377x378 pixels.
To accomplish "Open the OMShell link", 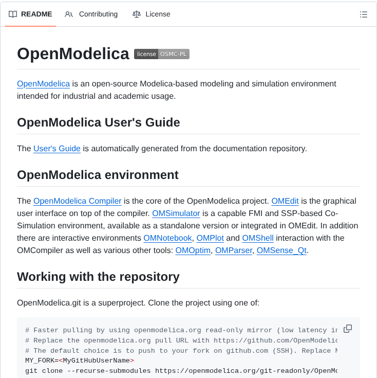I will (258, 238).
